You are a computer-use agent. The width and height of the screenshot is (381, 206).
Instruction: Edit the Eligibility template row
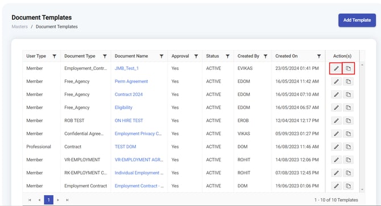pos(336,108)
